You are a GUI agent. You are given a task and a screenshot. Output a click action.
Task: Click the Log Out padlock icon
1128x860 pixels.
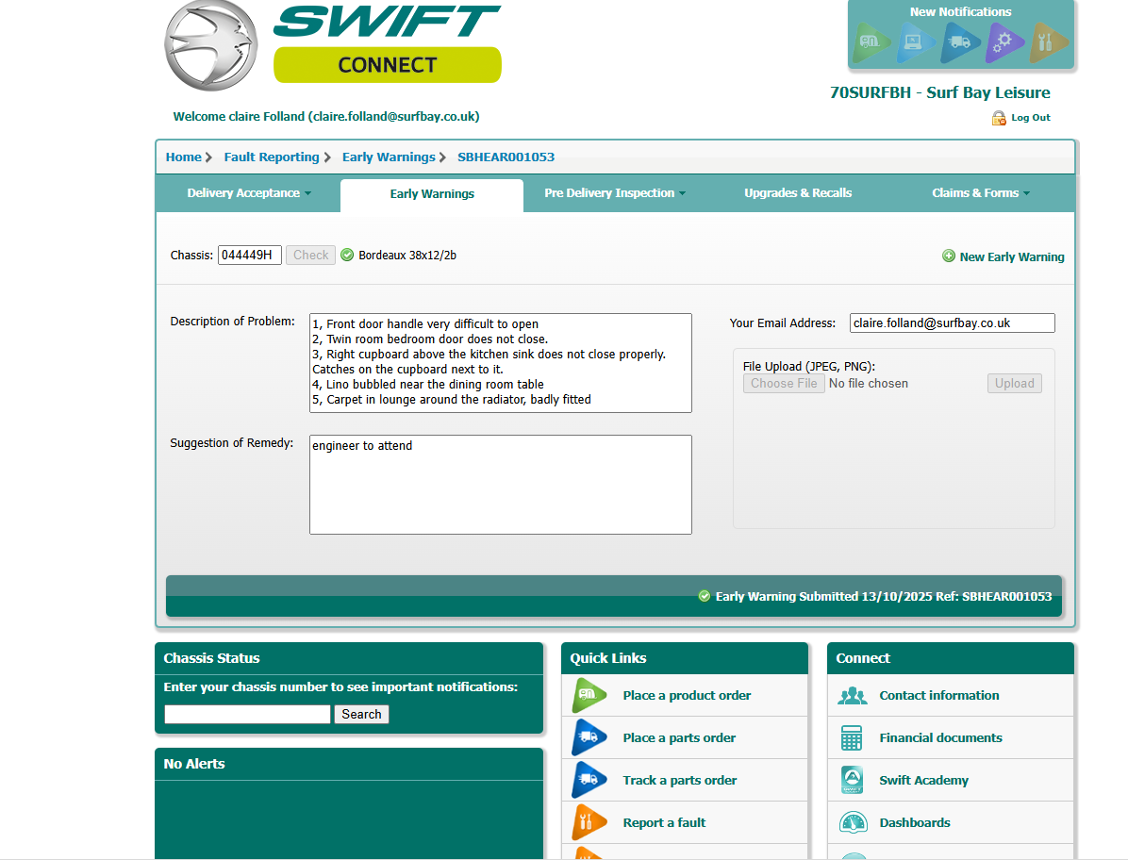tap(999, 118)
